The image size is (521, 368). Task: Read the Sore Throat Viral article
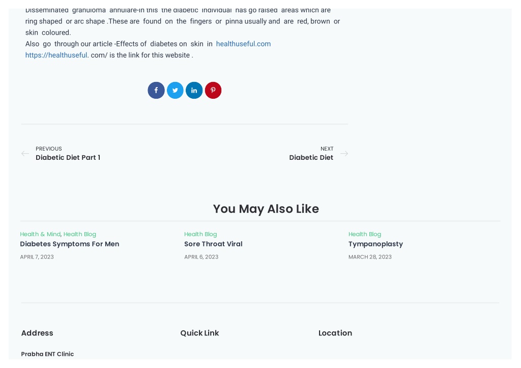point(213,244)
